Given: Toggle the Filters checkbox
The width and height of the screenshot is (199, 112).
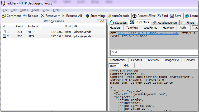Looking at the screenshot, I should pos(183,23).
